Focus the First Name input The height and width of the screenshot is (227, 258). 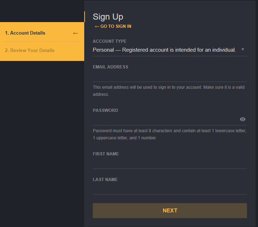point(170,163)
